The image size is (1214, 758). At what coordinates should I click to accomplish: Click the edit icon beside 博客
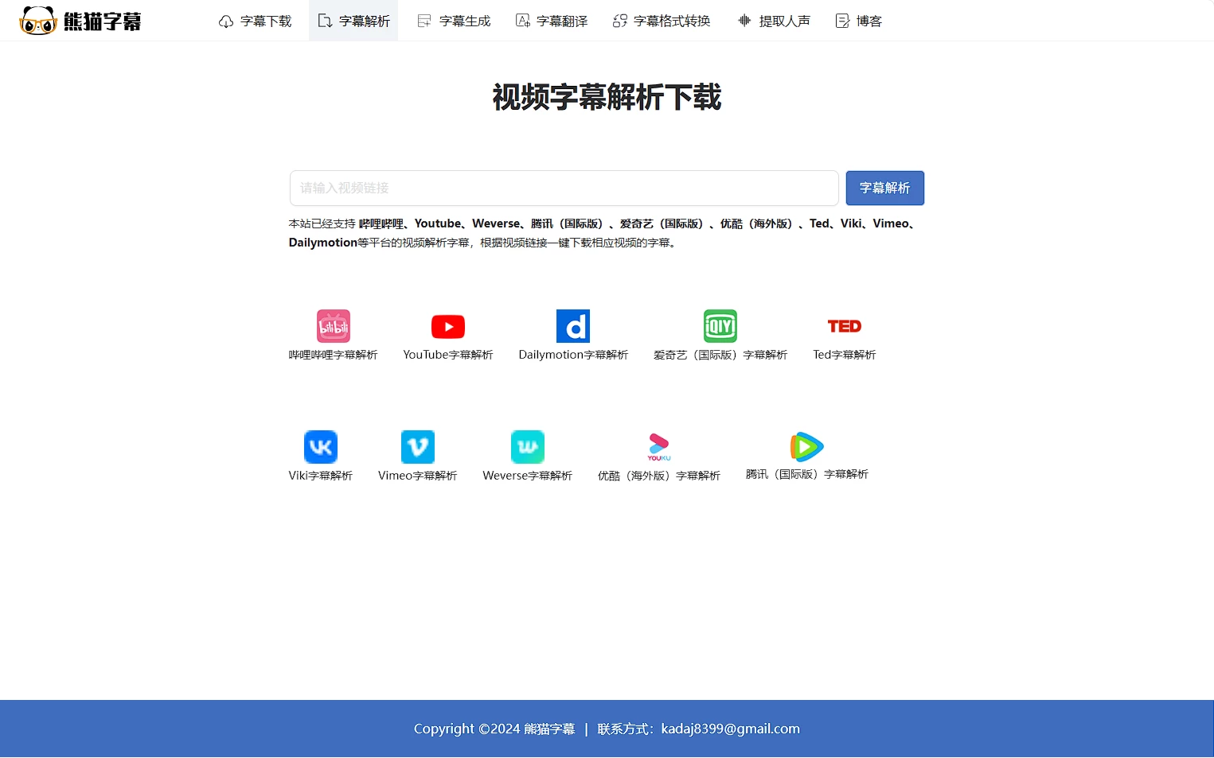pyautogui.click(x=842, y=21)
